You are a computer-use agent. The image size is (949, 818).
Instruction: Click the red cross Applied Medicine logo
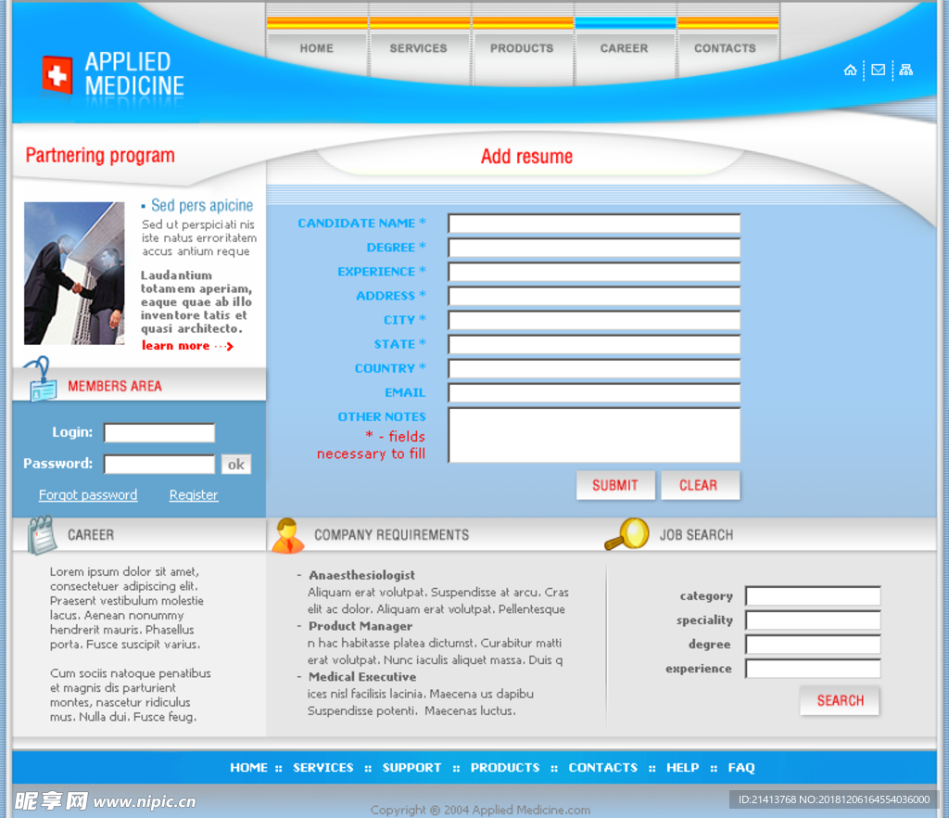point(57,75)
